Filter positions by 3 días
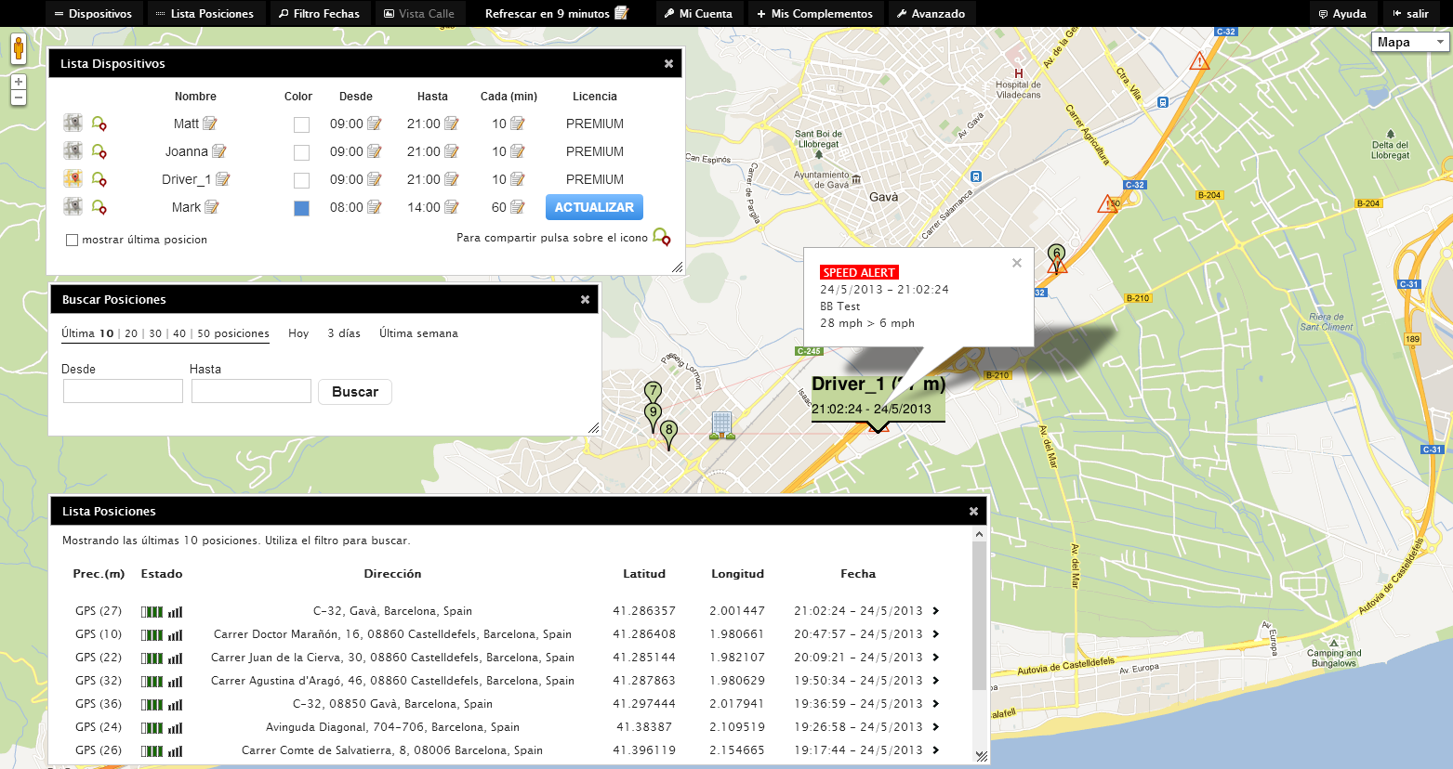Image resolution: width=1453 pixels, height=769 pixels. coord(344,333)
